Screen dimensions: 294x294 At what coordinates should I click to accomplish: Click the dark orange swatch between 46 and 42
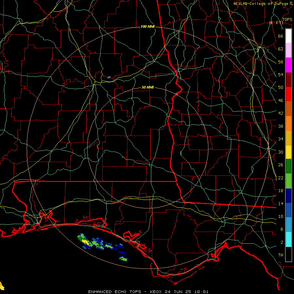click(x=288, y=108)
